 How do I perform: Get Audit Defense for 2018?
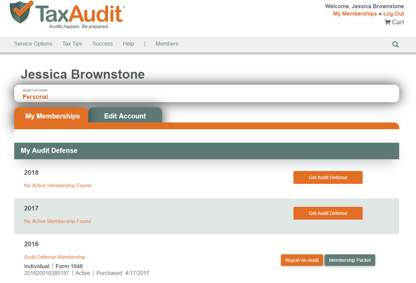[x=328, y=178]
